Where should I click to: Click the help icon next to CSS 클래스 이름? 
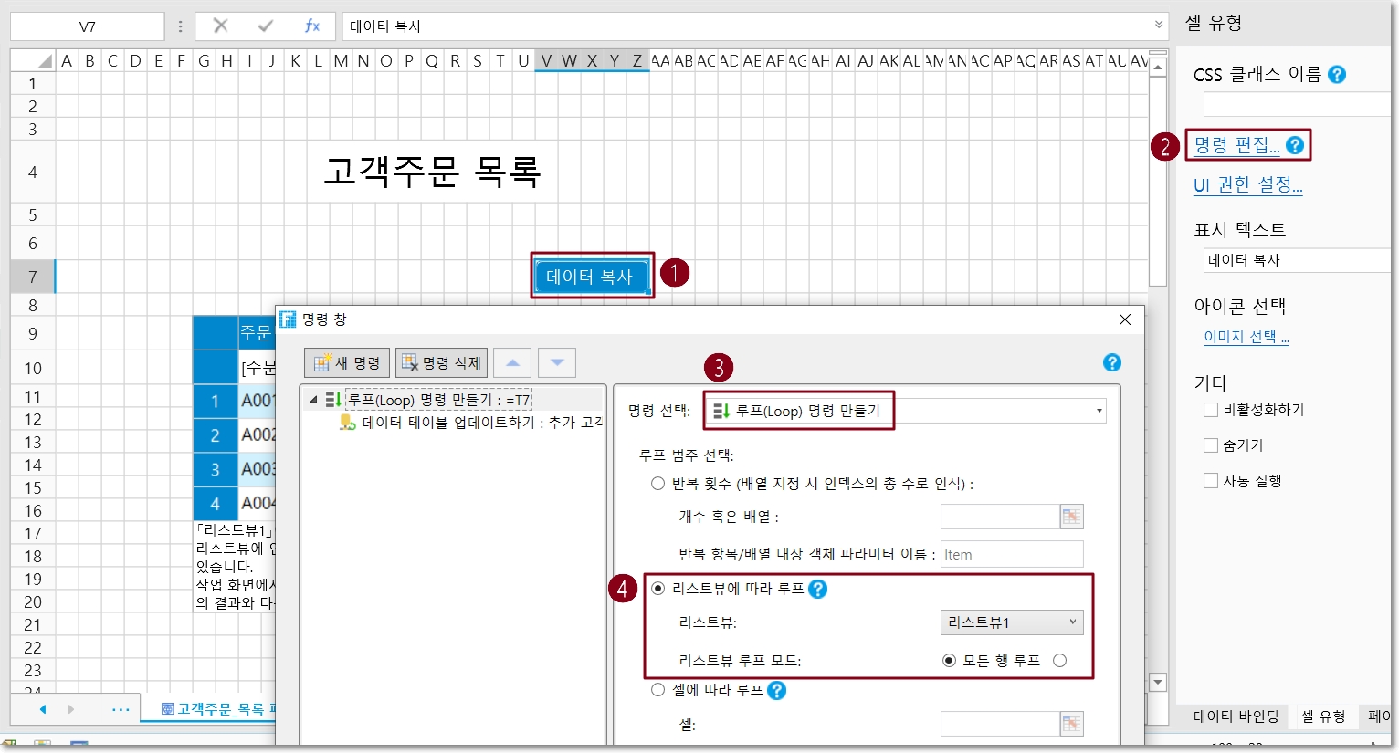click(1337, 75)
